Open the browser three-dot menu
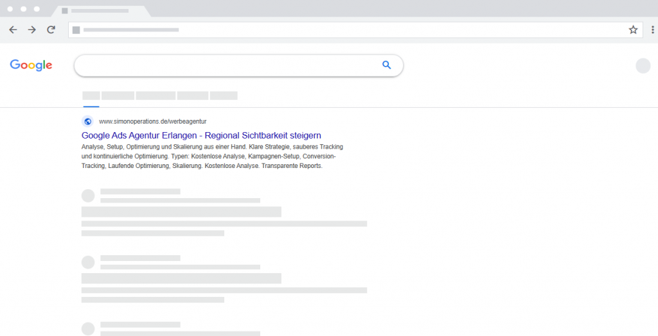The image size is (658, 336). [x=652, y=29]
